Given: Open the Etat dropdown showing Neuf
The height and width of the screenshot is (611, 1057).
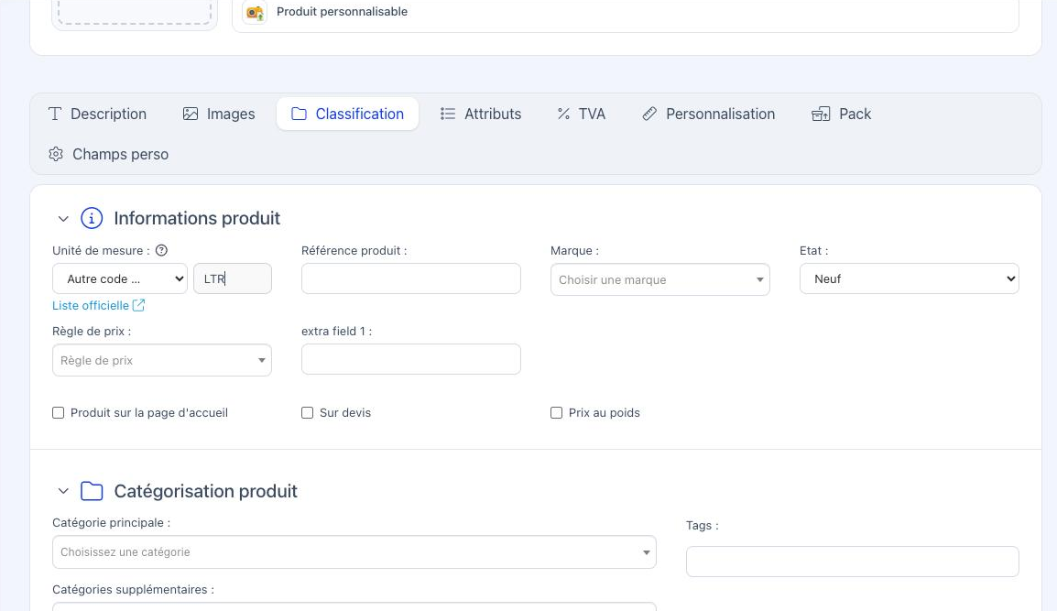Looking at the screenshot, I should click(910, 278).
